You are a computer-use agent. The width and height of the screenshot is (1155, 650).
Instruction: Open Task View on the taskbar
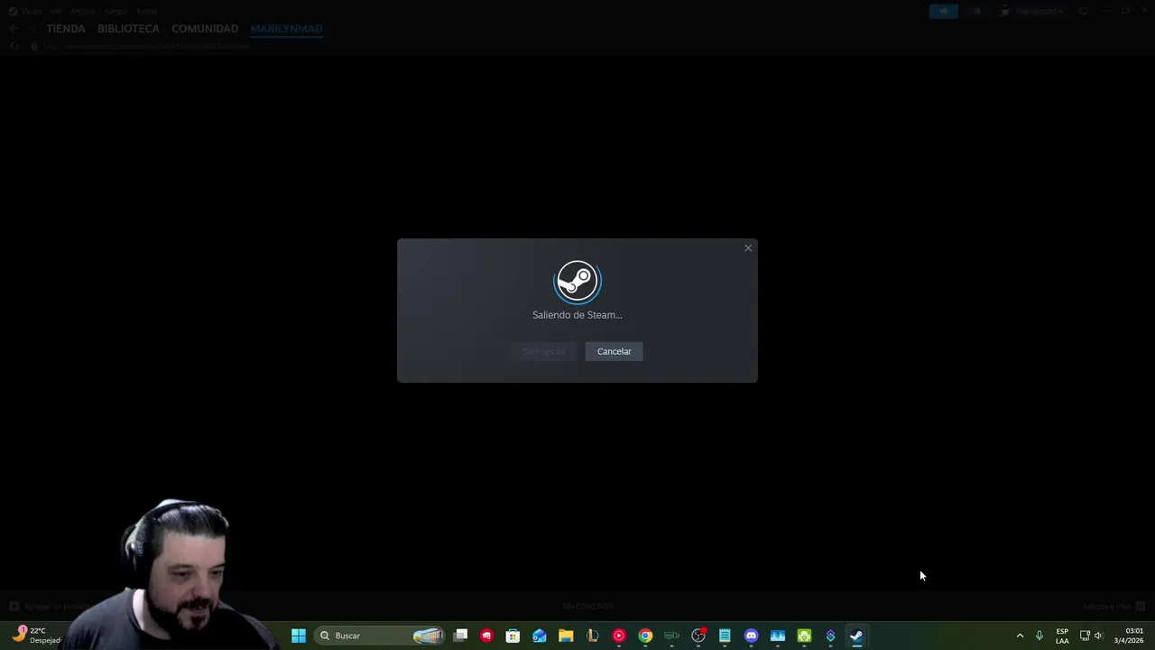(x=460, y=636)
